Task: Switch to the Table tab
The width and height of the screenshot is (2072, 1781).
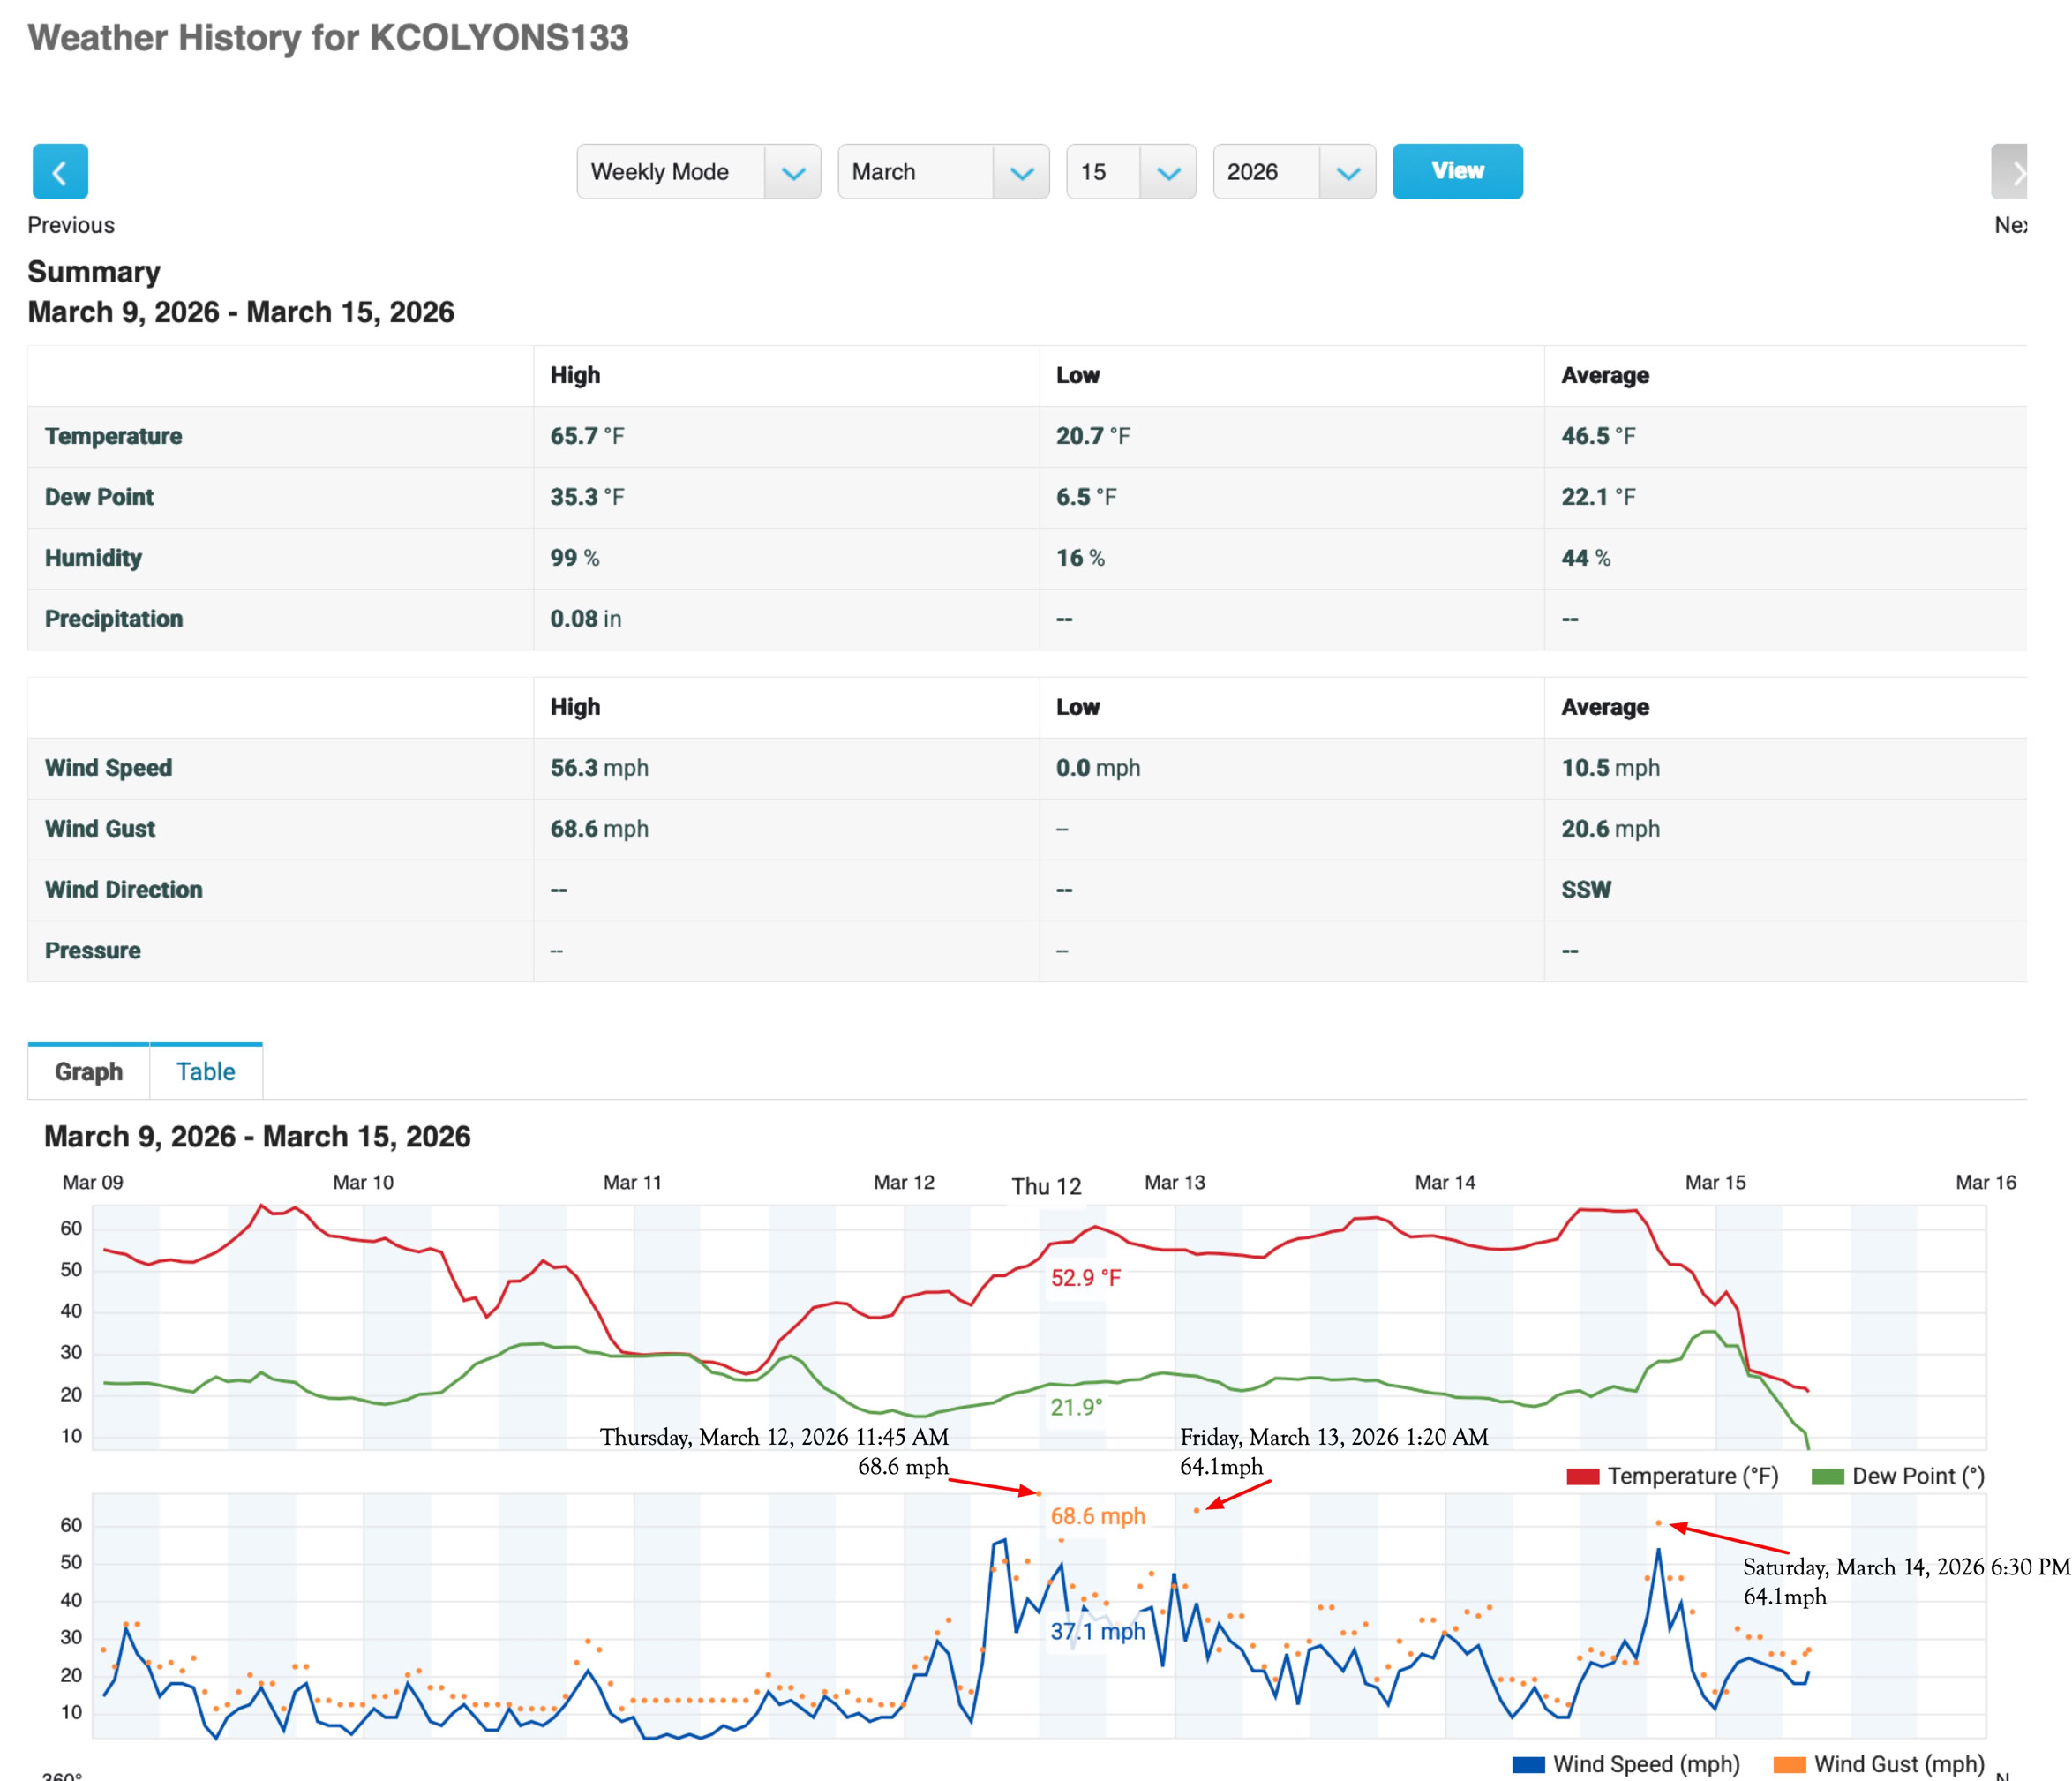Action: click(206, 1072)
